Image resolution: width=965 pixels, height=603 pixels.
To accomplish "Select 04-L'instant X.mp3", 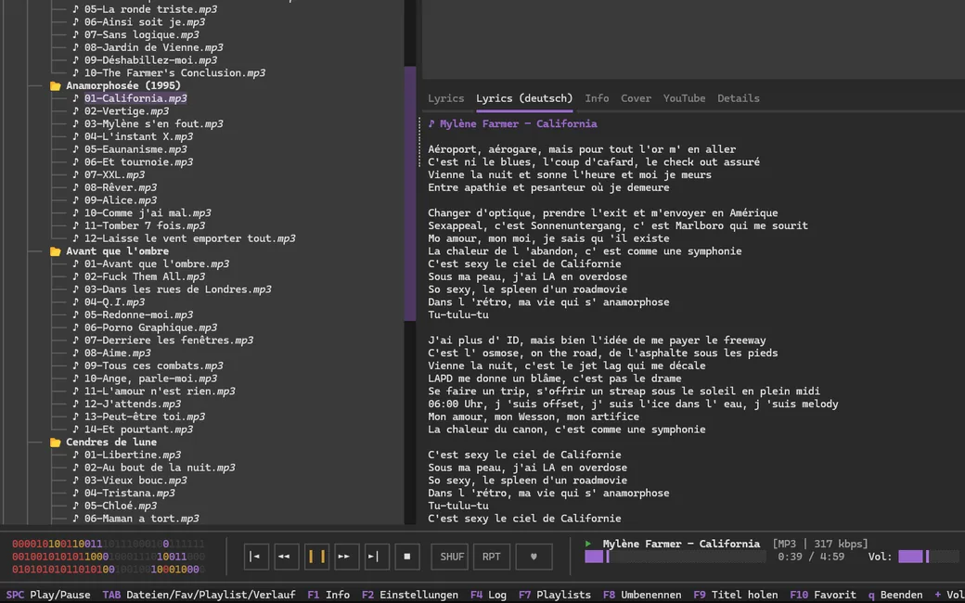I will tap(138, 136).
